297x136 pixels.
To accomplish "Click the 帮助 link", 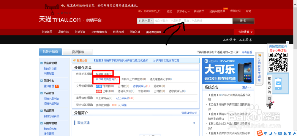I will pyautogui.click(x=249, y=11).
